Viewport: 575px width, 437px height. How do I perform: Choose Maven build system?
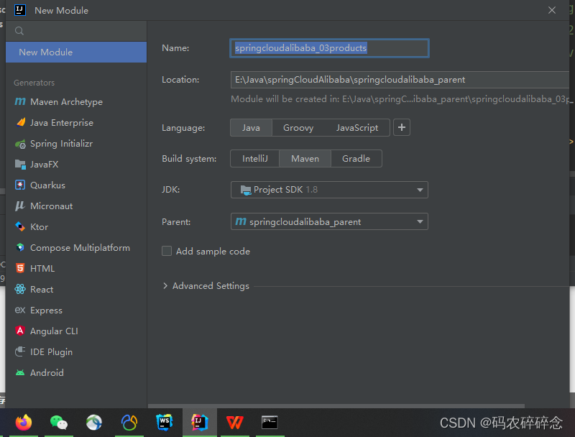[305, 159]
